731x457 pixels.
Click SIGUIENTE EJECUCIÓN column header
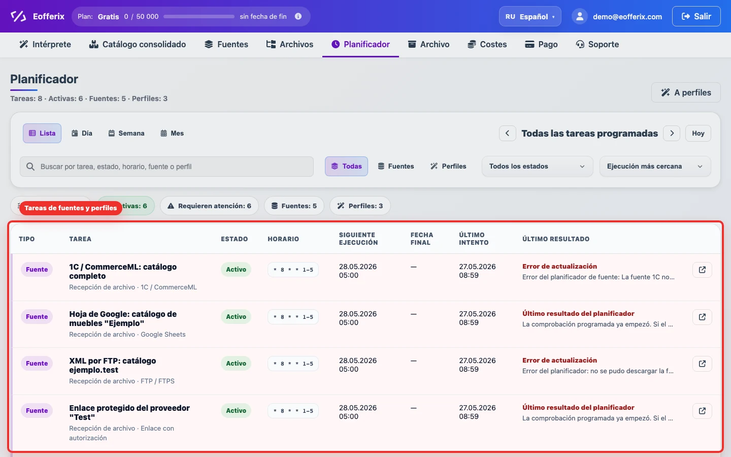click(358, 239)
